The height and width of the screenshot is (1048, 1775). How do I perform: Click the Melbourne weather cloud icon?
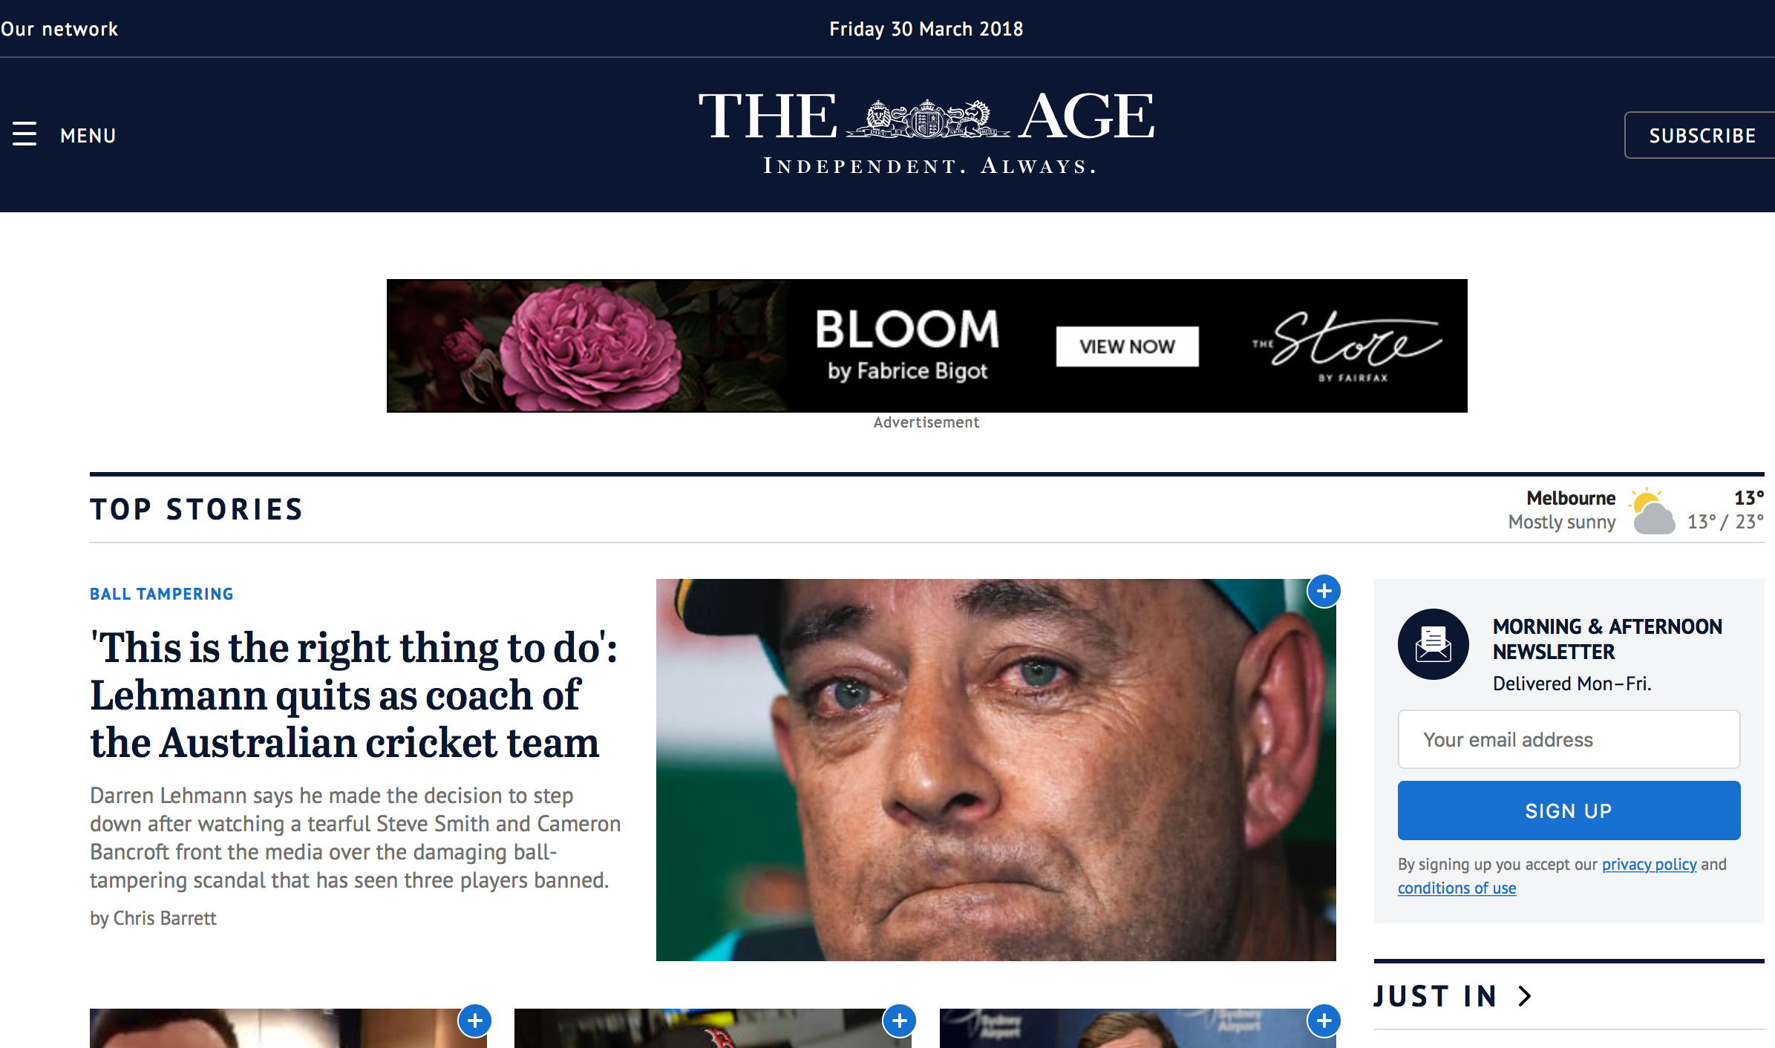[x=1652, y=511]
